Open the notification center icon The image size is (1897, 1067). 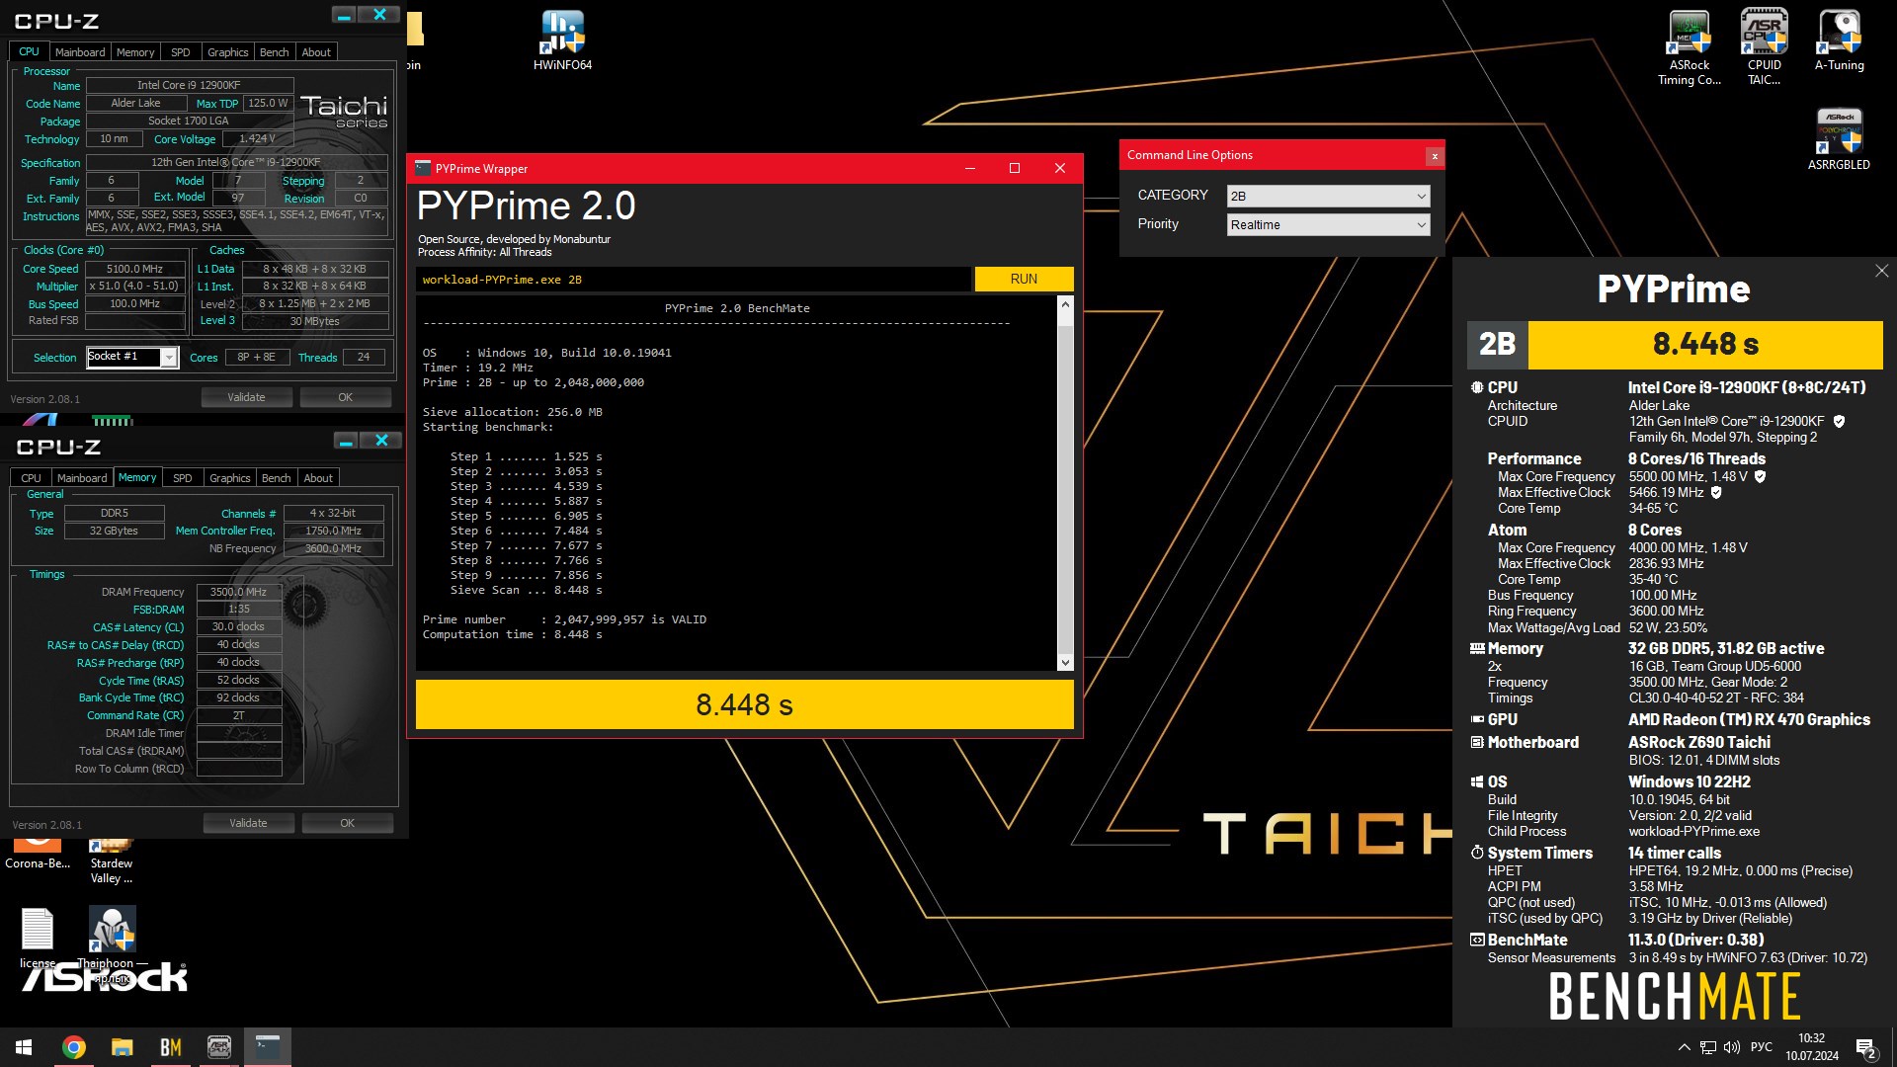[x=1865, y=1048]
